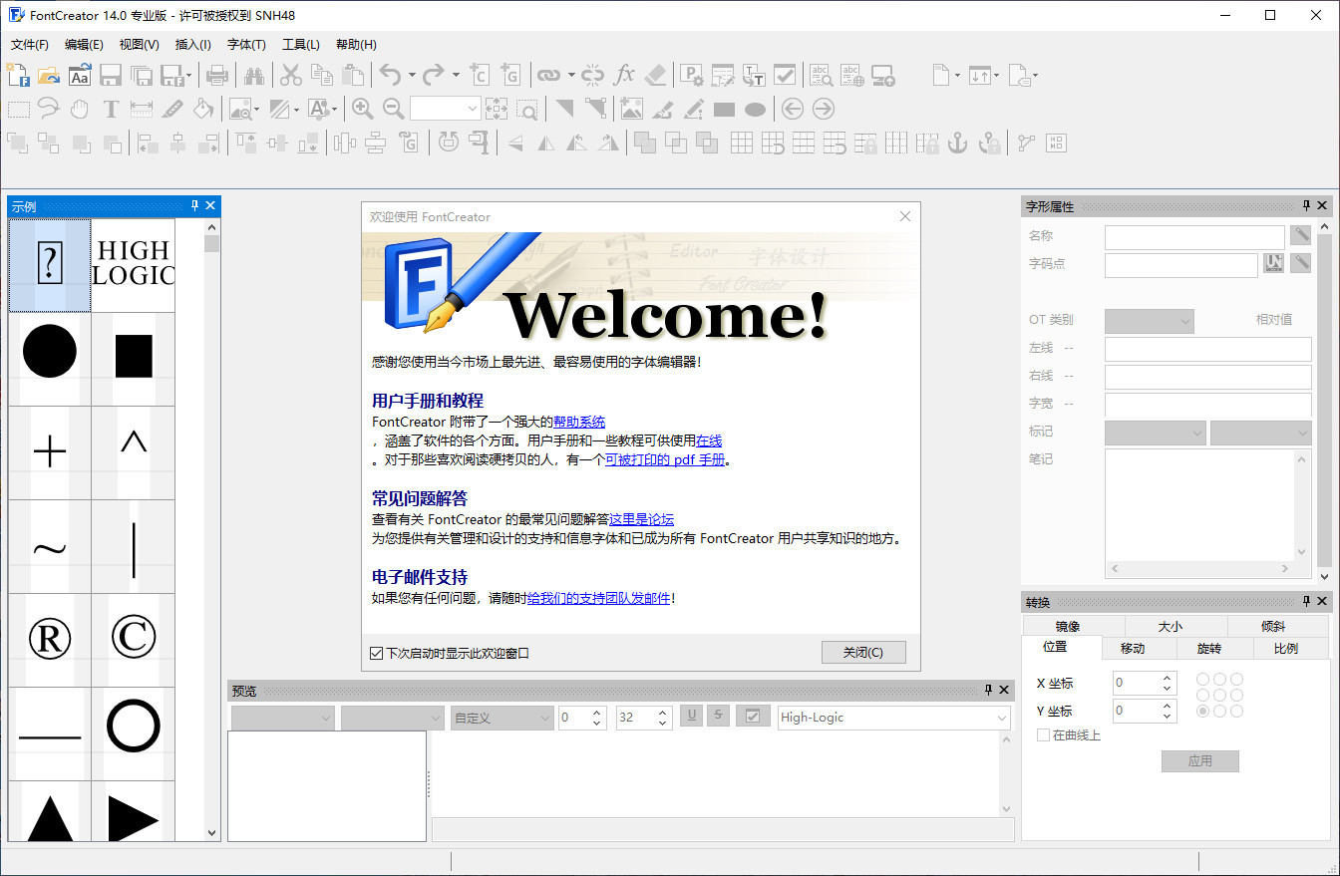Open the 字体(T) menu
Viewport: 1340px width, 876px height.
[x=246, y=45]
